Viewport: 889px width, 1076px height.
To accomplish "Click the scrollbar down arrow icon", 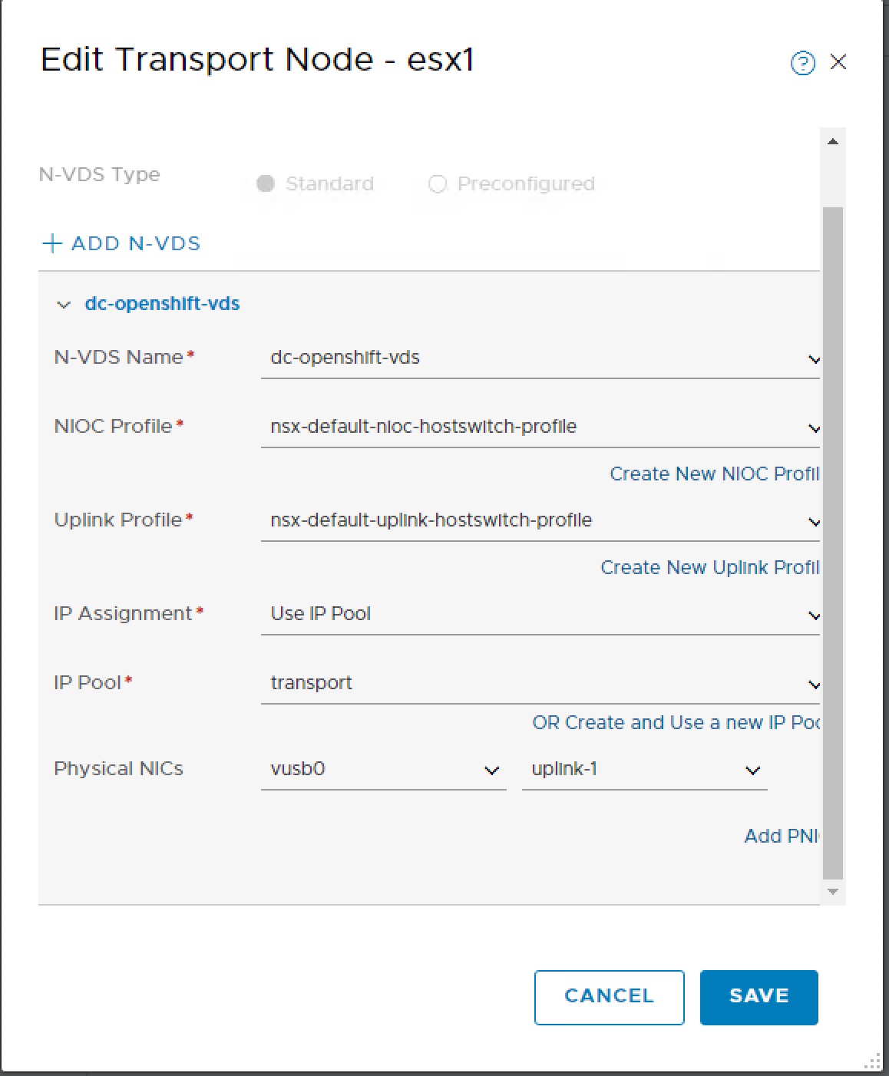I will pos(833,891).
